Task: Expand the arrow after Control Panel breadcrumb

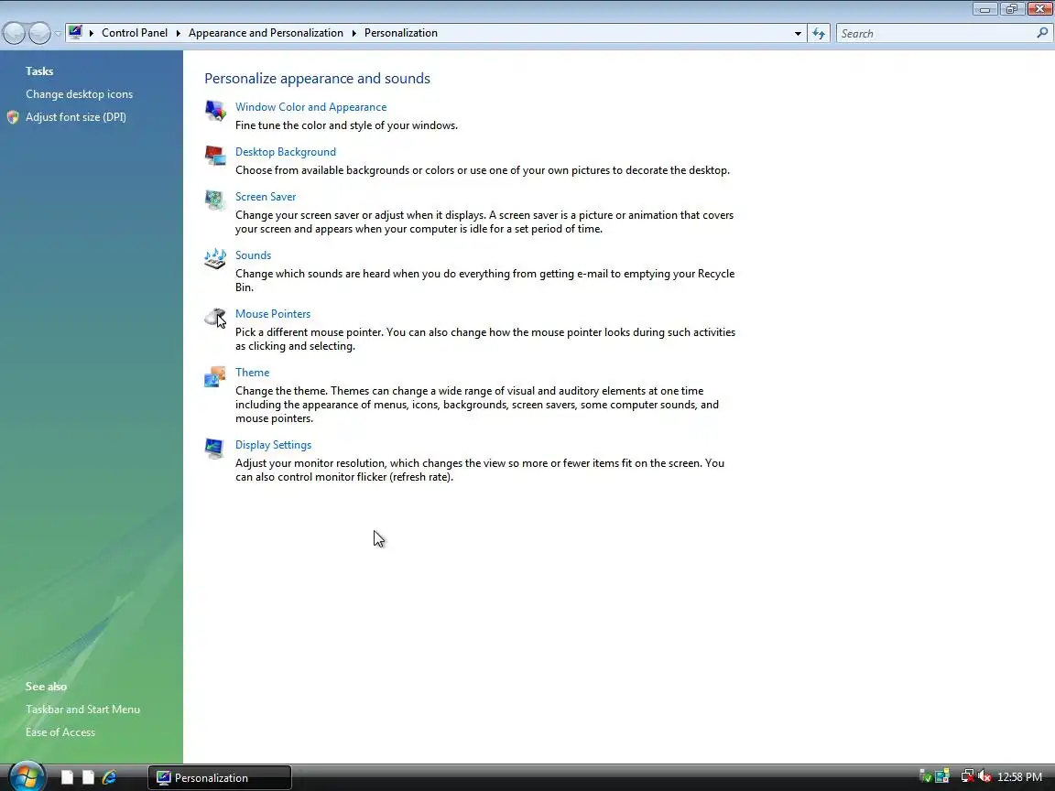Action: [179, 33]
